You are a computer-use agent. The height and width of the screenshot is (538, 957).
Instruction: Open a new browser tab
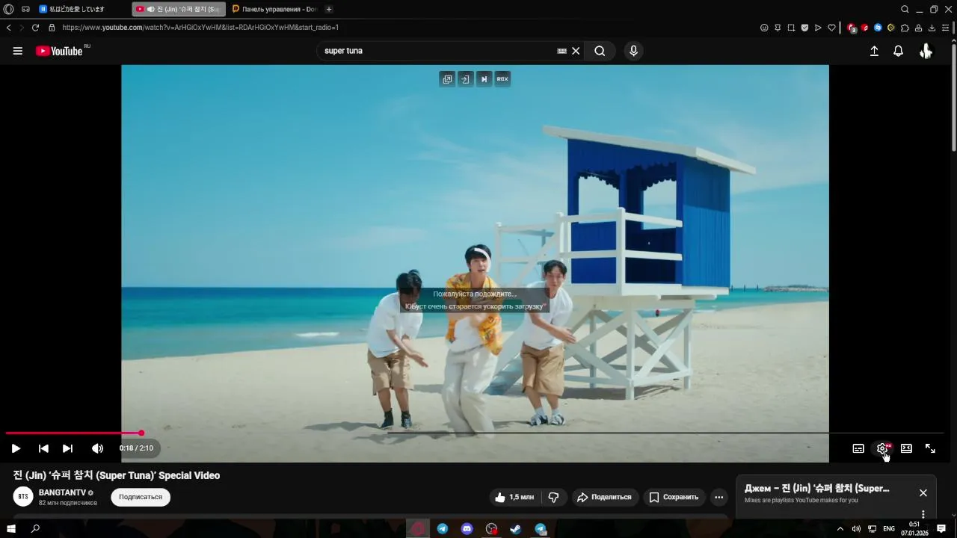(x=329, y=9)
